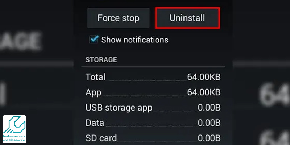The height and width of the screenshot is (145, 290).
Task: Click the Persian caption under the logo
Action: click(x=14, y=140)
